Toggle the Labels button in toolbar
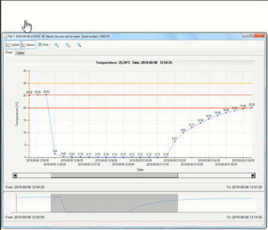This screenshot has height=230, width=268. click(13, 45)
